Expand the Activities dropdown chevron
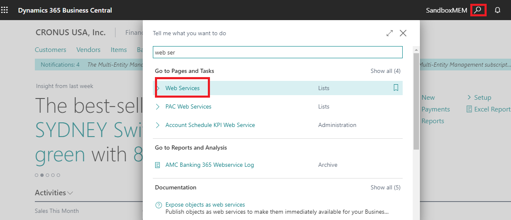Viewport: 511px width, 220px height. pyautogui.click(x=70, y=193)
